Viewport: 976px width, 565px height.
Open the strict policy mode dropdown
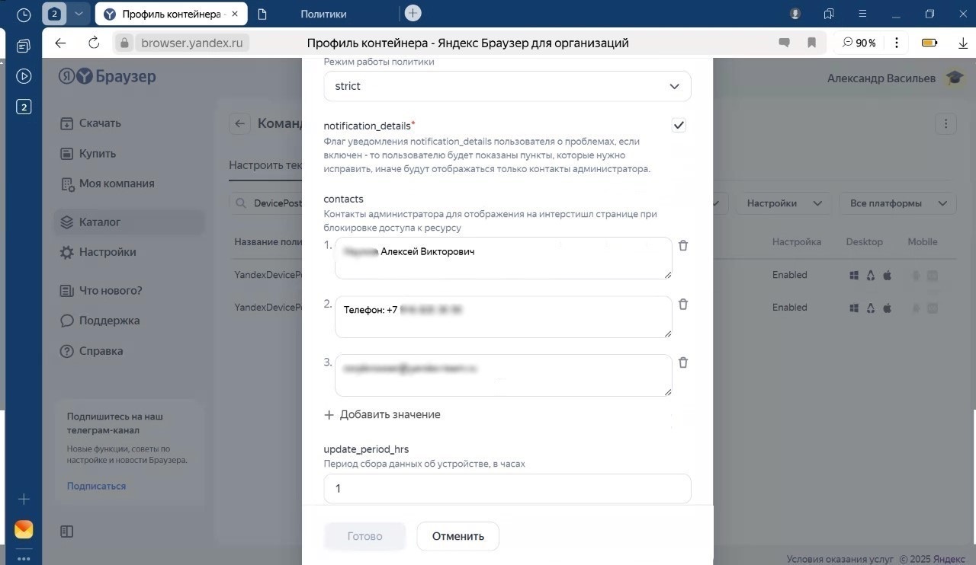pyautogui.click(x=507, y=86)
